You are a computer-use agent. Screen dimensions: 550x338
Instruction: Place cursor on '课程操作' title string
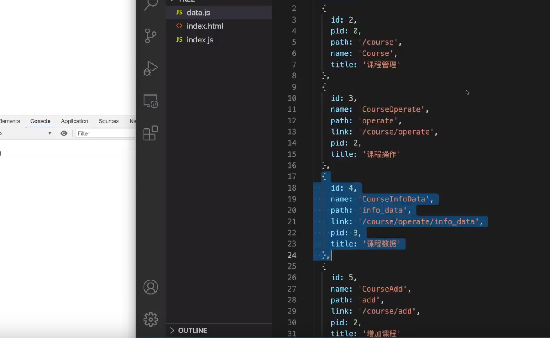point(382,154)
